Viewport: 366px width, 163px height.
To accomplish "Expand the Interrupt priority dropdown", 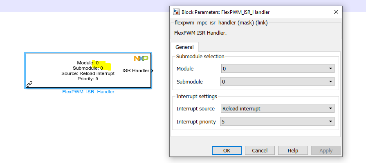I will click(277, 121).
